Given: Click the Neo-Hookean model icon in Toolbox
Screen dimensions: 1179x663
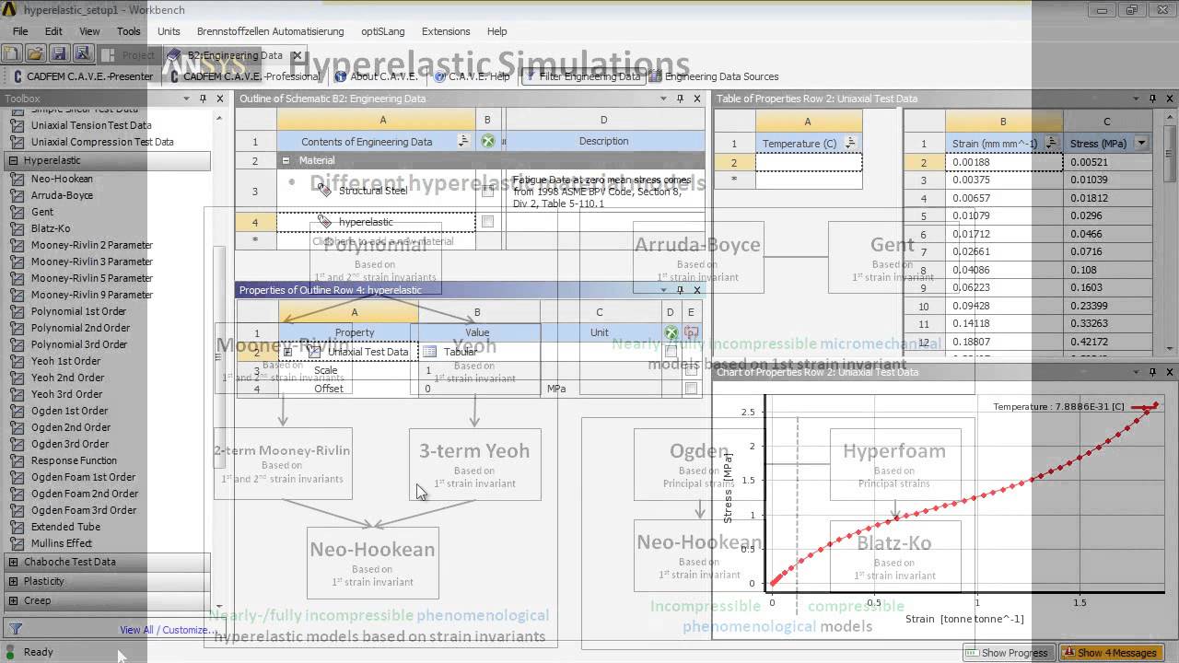Looking at the screenshot, I should (x=16, y=179).
